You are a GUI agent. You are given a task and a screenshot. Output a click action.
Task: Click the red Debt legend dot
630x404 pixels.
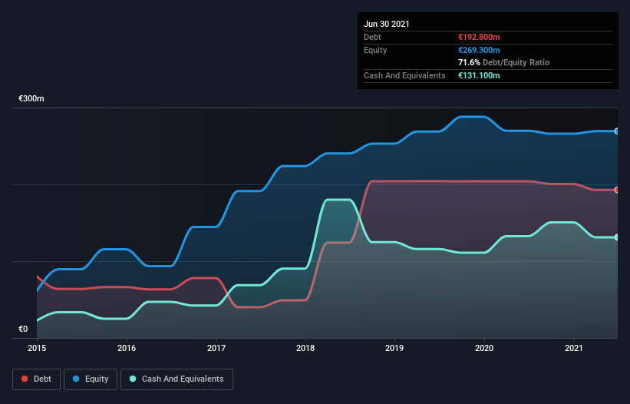25,379
